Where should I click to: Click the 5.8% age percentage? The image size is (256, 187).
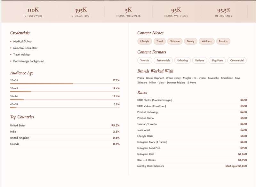point(117,104)
